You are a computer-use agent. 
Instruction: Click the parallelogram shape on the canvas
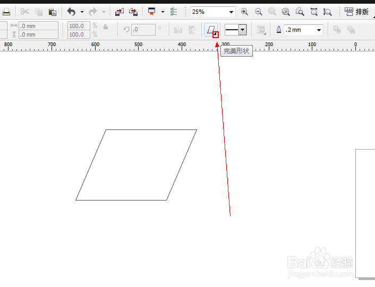[136, 165]
